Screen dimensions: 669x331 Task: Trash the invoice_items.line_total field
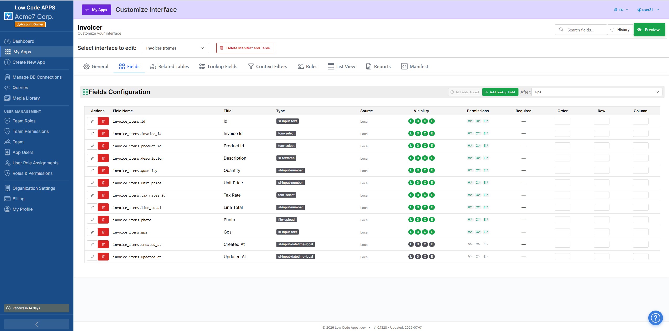103,208
